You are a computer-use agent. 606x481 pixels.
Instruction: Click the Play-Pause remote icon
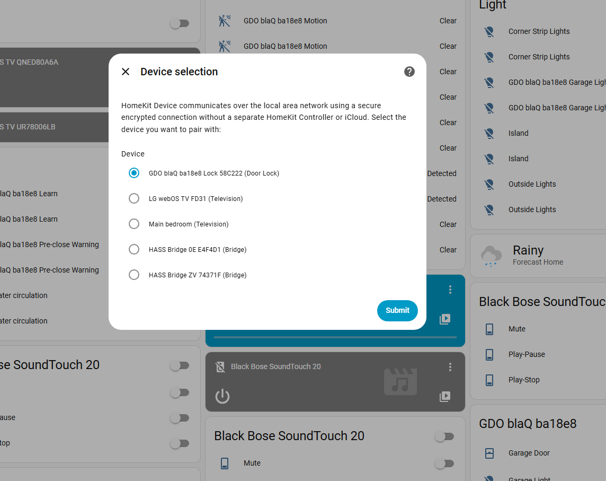(489, 354)
